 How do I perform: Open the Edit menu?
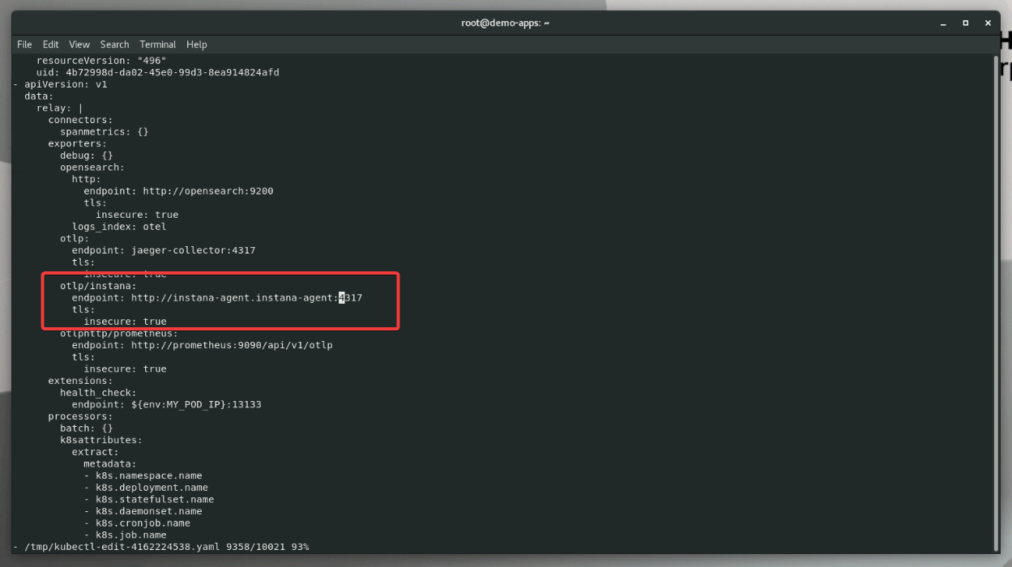[x=51, y=45]
